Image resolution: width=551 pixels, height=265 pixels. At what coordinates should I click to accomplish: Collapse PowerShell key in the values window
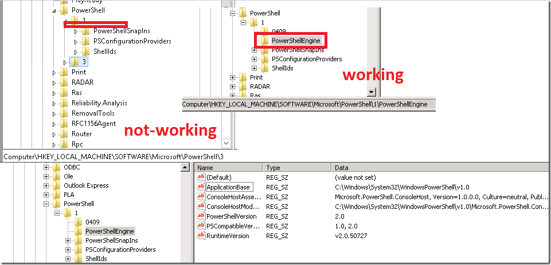click(x=46, y=204)
